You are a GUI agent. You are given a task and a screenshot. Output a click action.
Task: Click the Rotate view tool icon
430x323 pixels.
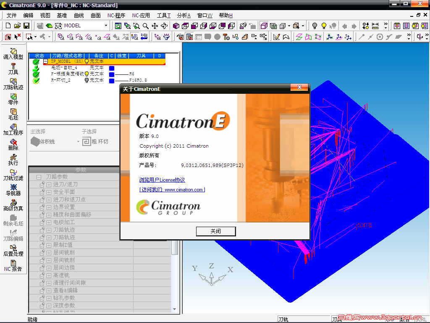point(164,26)
